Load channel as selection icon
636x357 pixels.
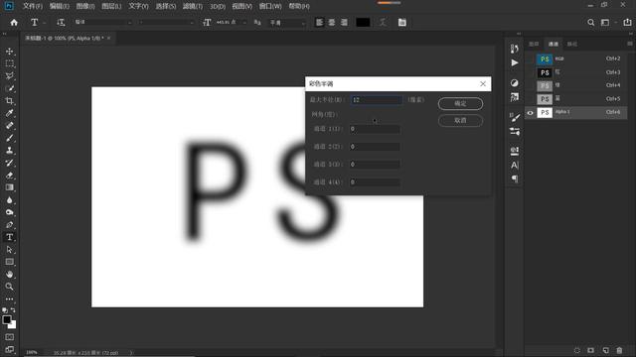pos(576,350)
